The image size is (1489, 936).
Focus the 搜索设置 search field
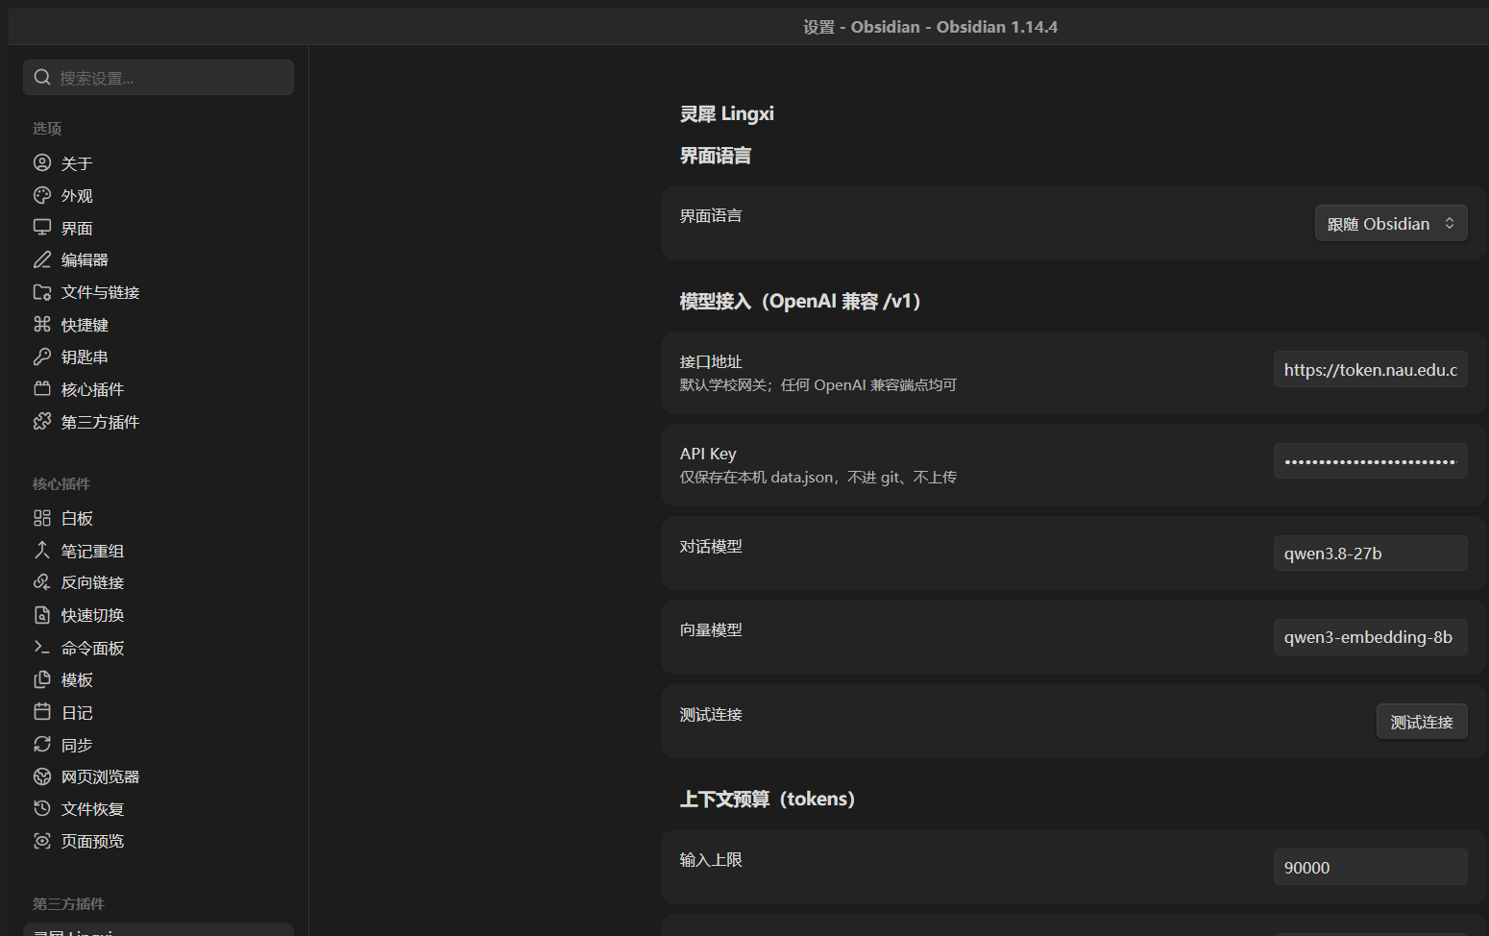(159, 77)
